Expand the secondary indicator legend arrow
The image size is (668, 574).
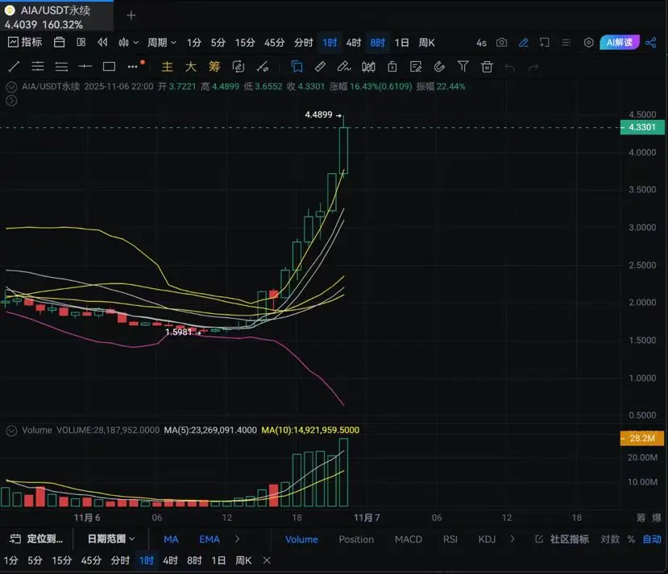[11, 101]
